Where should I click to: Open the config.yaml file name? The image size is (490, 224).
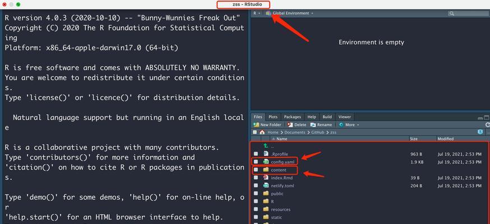pos(283,162)
